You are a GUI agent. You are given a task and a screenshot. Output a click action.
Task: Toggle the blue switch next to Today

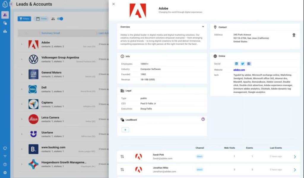60,19
